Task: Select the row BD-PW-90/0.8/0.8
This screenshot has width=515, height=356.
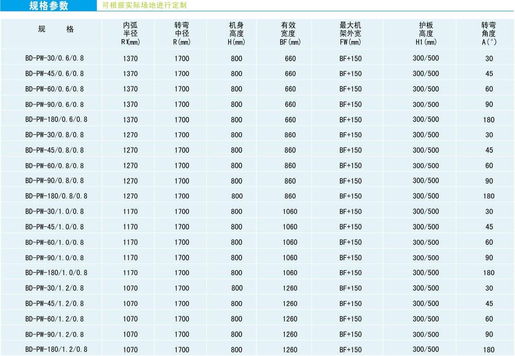Action: pyautogui.click(x=257, y=181)
